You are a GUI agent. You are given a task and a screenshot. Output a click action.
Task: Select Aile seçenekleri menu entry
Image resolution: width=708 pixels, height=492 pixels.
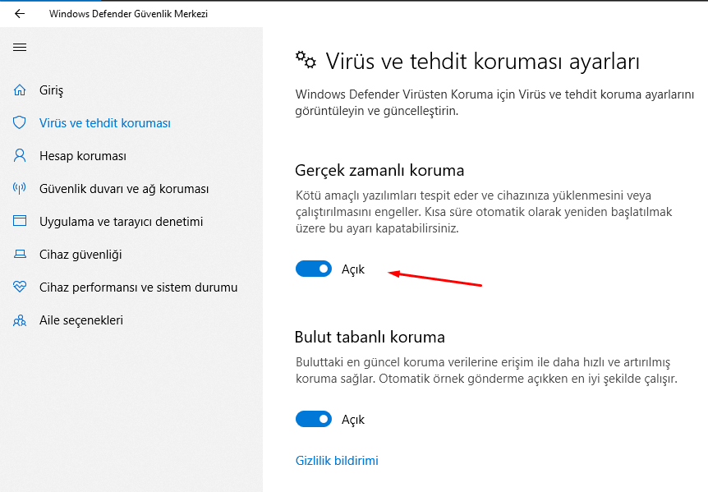point(80,320)
